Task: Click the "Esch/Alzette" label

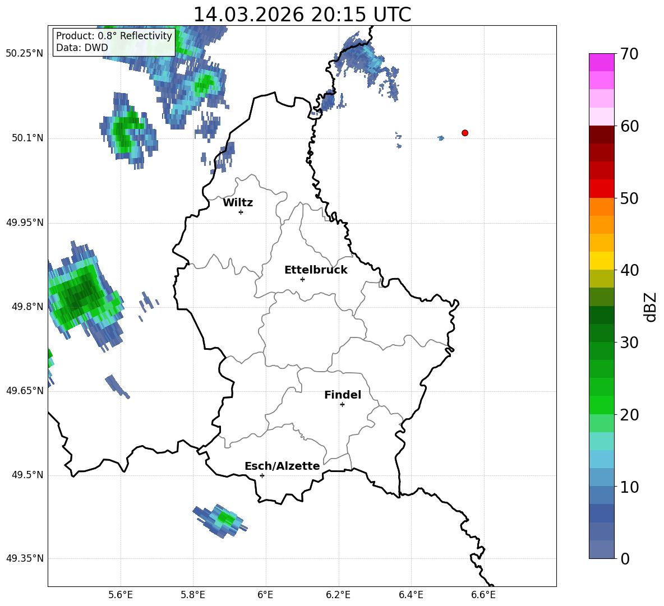Action: click(282, 466)
